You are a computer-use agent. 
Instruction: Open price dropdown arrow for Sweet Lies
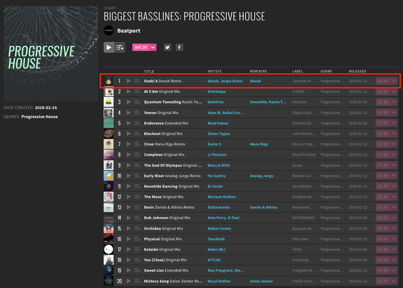tap(394, 271)
